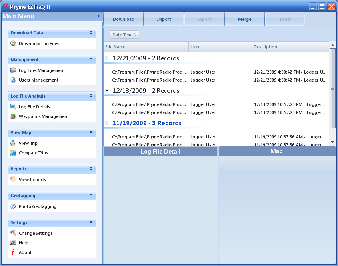Pin the Main Menu panel
Screen dimensions: 338x266
click(x=98, y=16)
